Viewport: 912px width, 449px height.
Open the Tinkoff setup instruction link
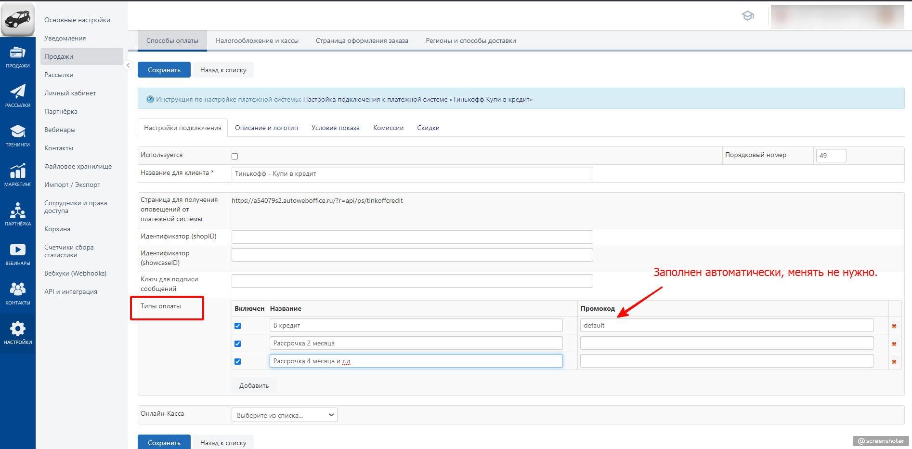pos(417,100)
